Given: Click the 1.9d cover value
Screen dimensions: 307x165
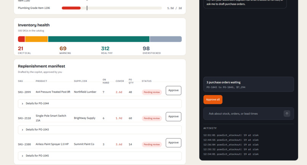Looking at the screenshot, I should tap(119, 118).
